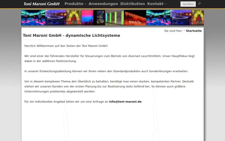Click the text 'Für ein individuelles Angebot'
Viewport: 225px width, 141px height.
[45, 102]
